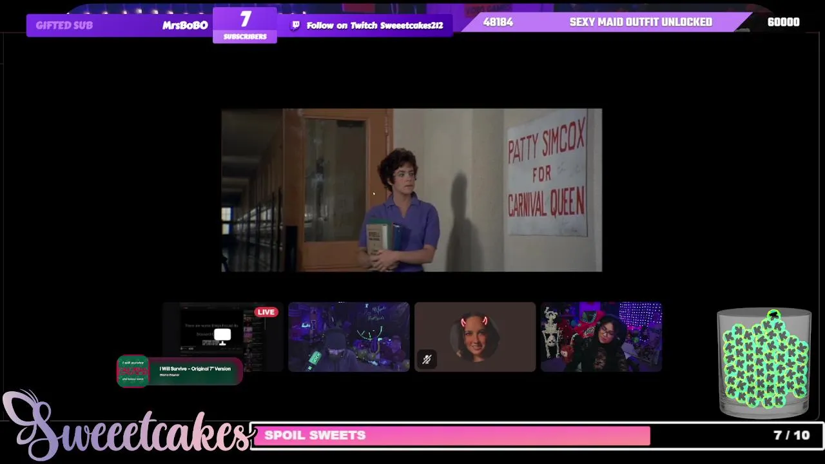This screenshot has width=825, height=464.
Task: Click the GIFTED SUB label
Action: tap(64, 26)
